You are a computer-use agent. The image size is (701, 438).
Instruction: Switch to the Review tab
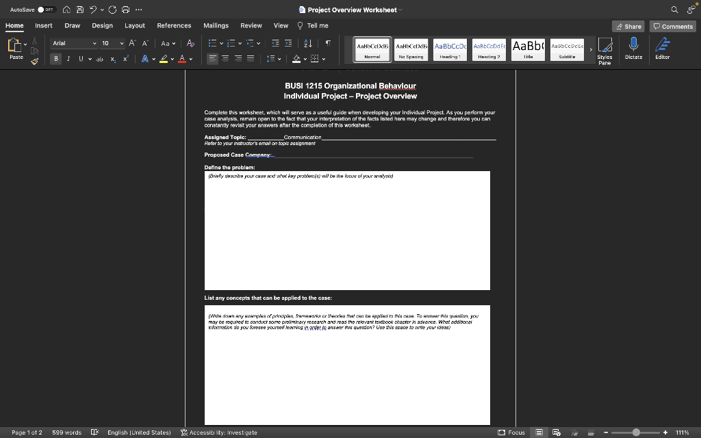(251, 25)
